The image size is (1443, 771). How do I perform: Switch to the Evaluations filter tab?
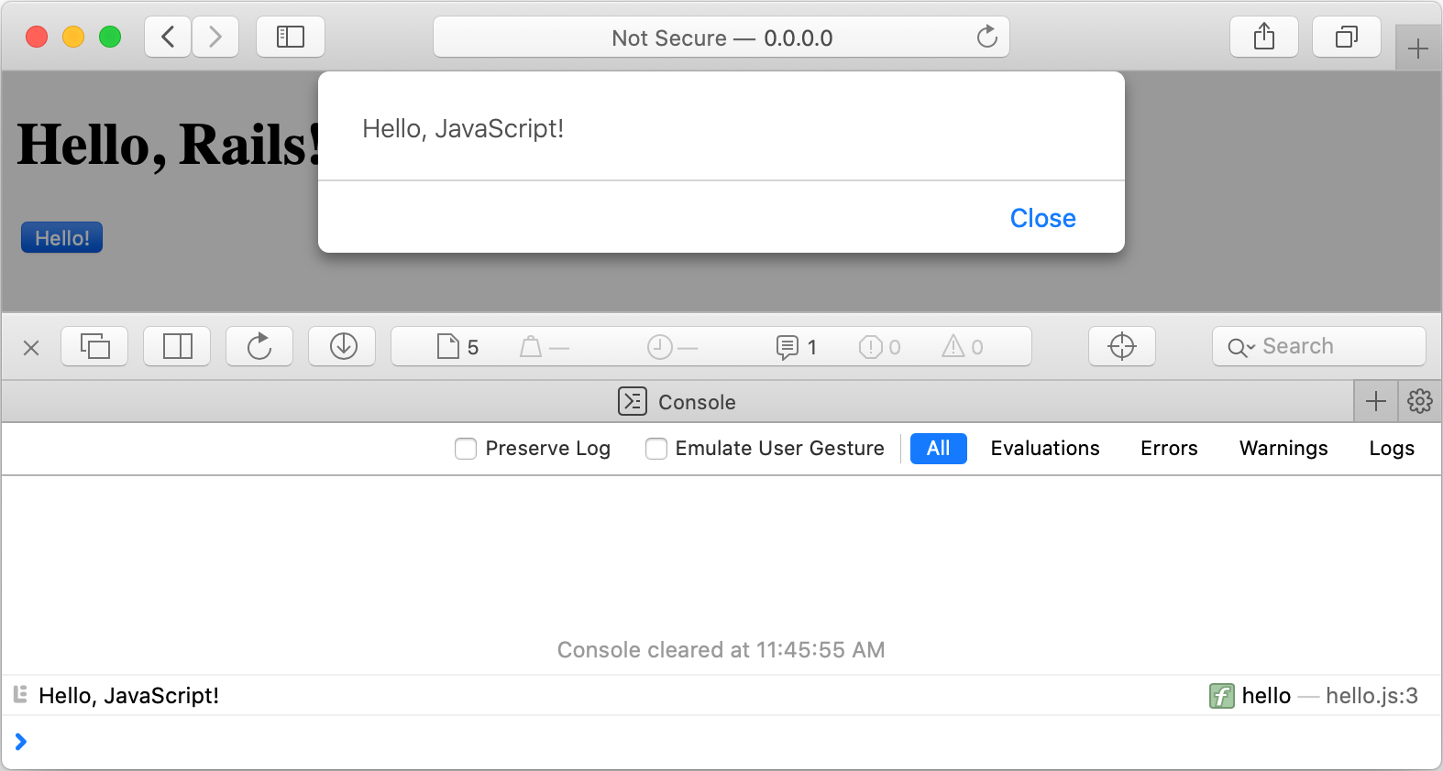1044,449
